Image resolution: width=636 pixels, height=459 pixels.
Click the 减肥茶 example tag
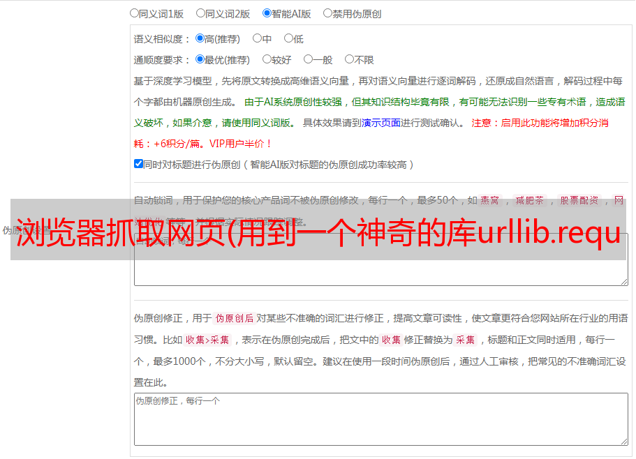pyautogui.click(x=529, y=200)
